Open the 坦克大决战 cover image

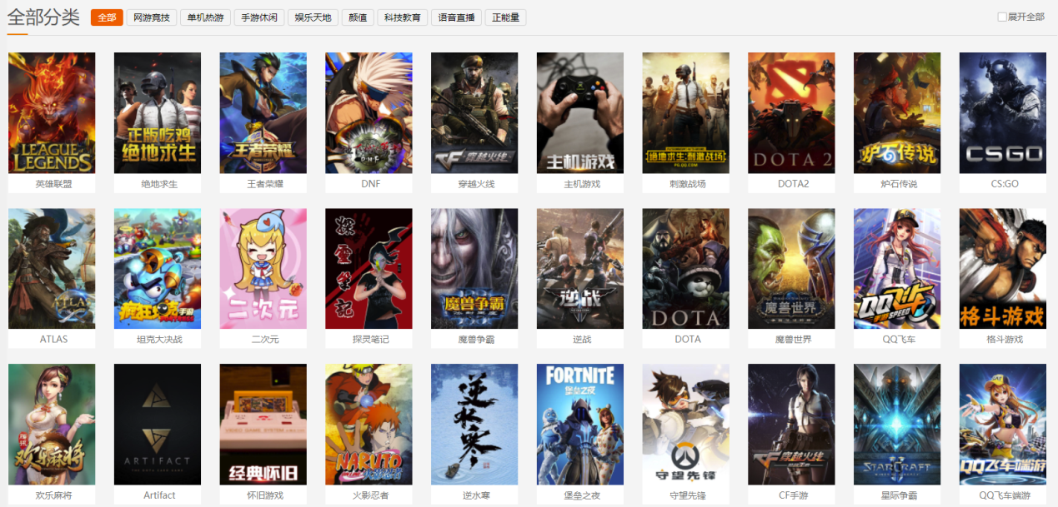[x=158, y=269]
